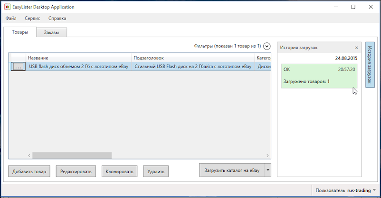Open the Справка menu
This screenshot has width=381, height=198.
pos(57,18)
